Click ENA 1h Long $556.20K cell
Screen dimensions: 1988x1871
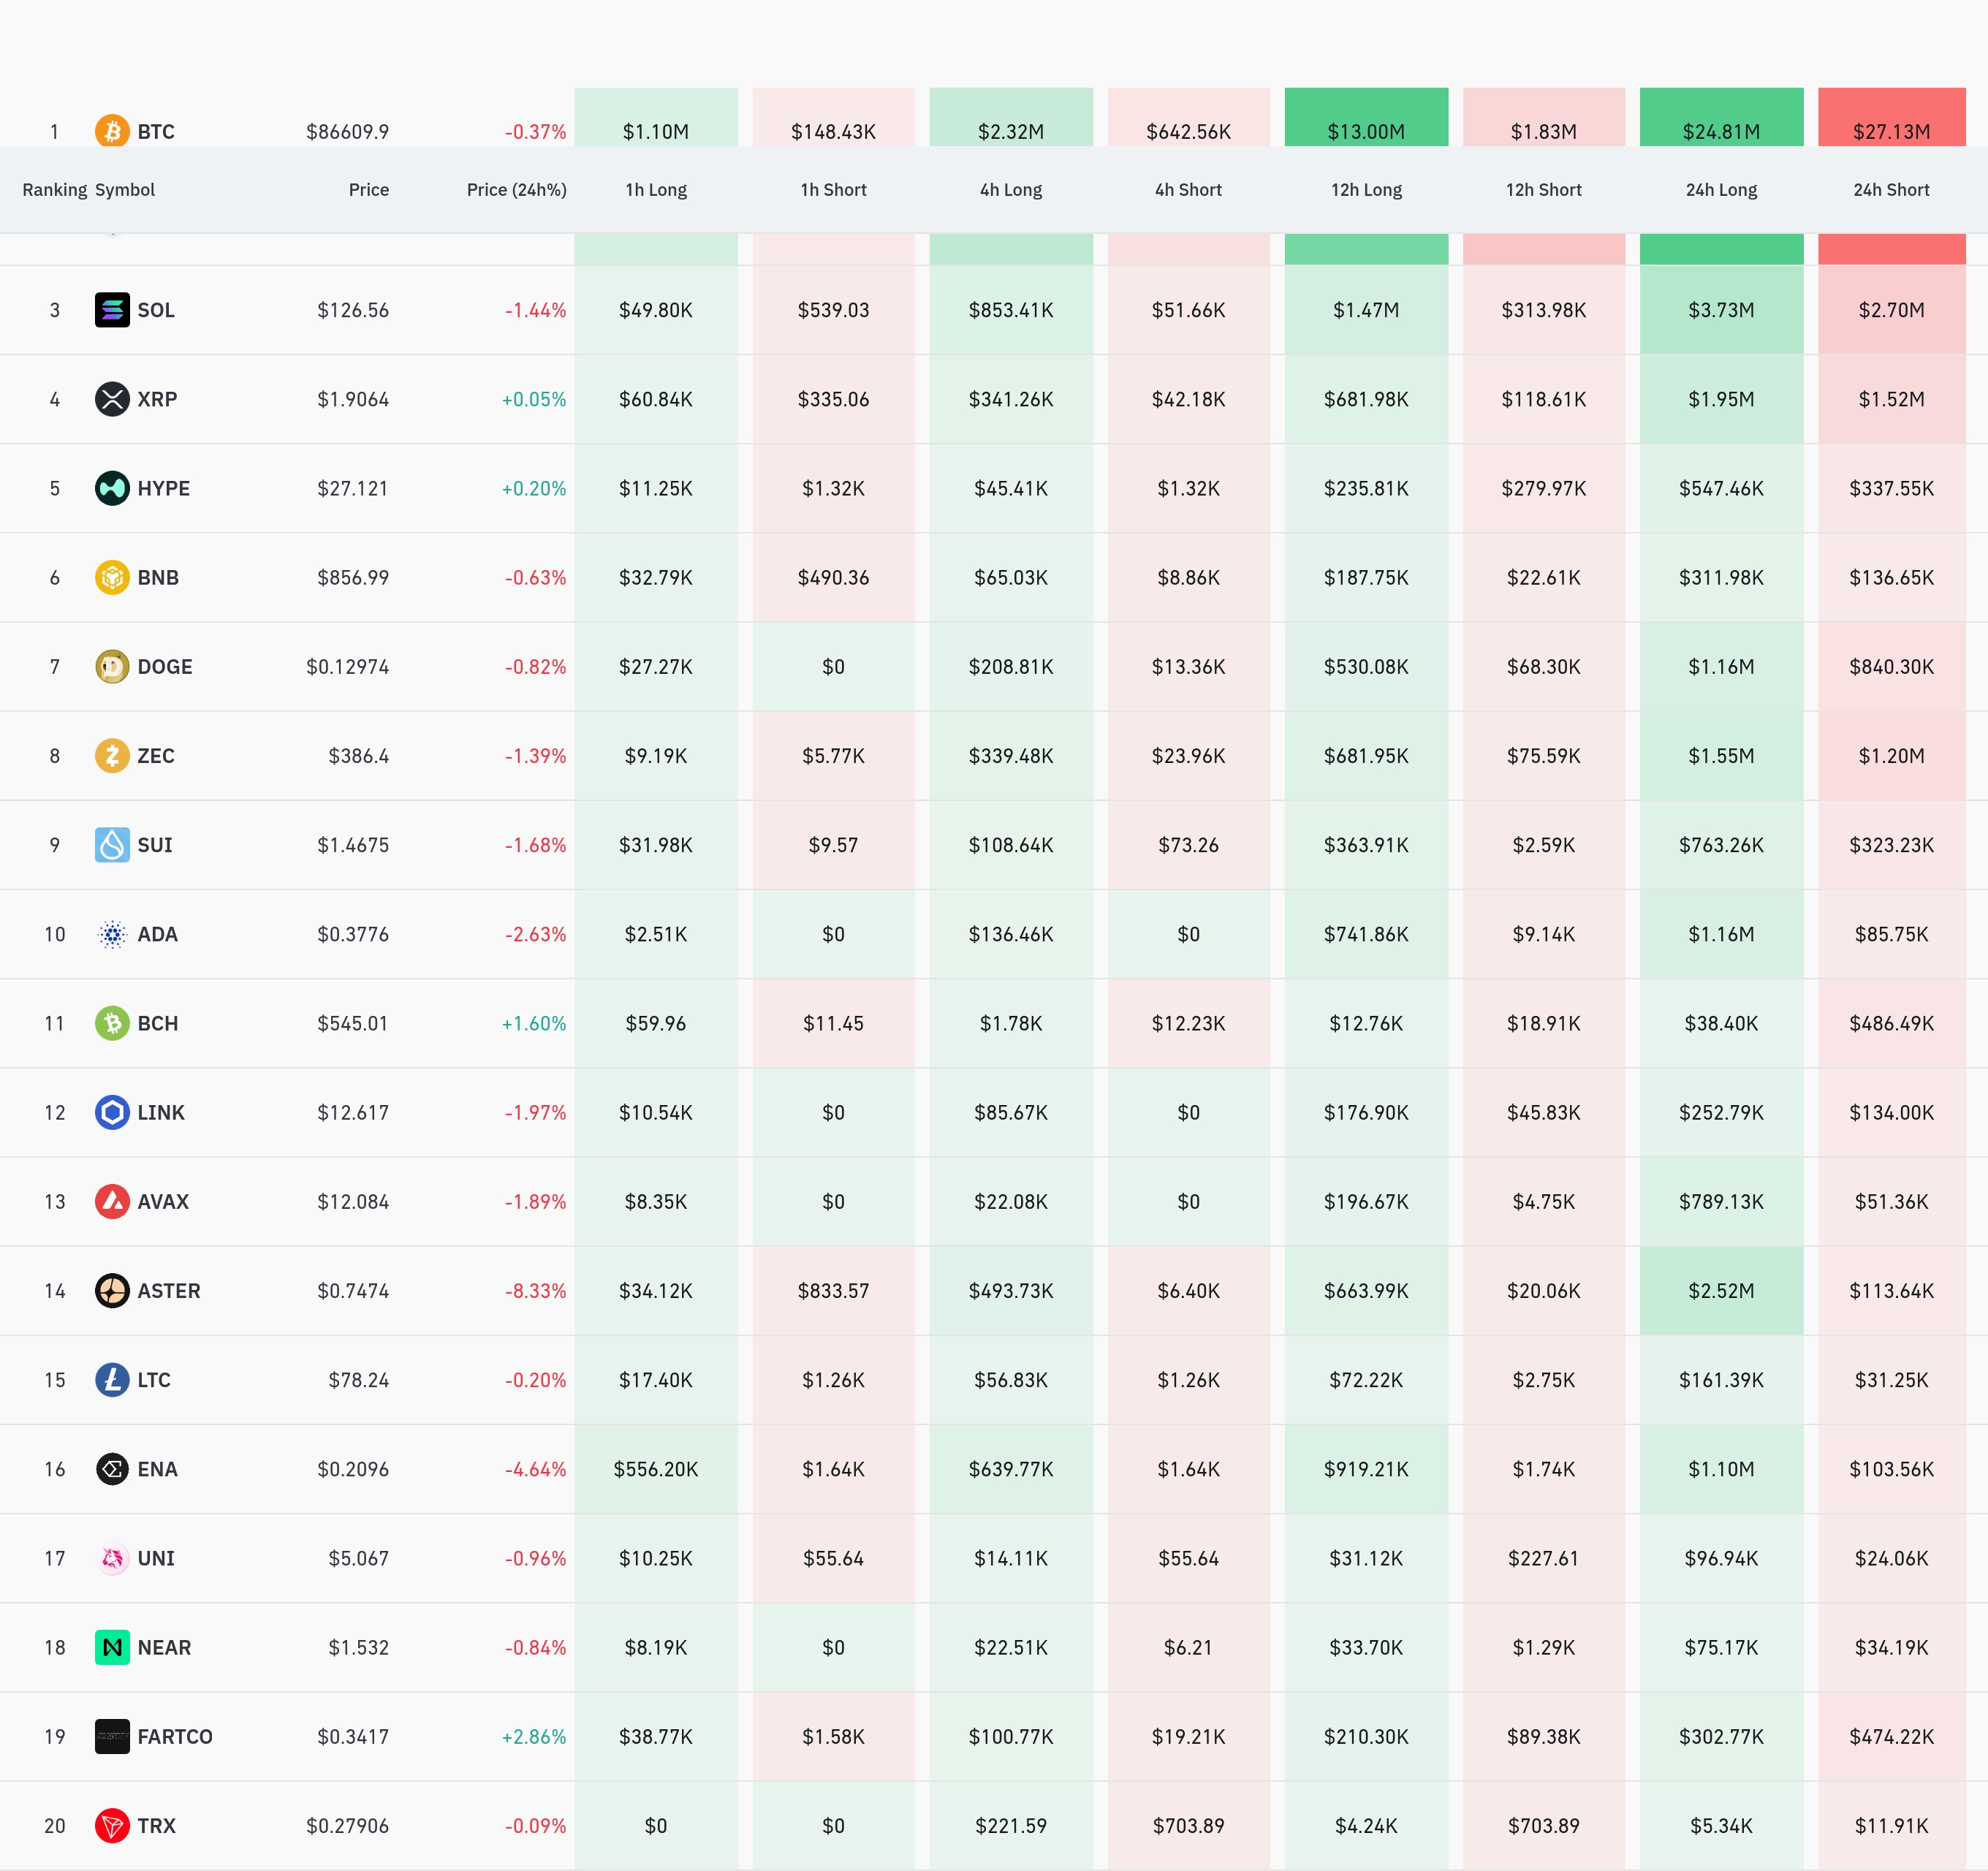pyautogui.click(x=656, y=1469)
